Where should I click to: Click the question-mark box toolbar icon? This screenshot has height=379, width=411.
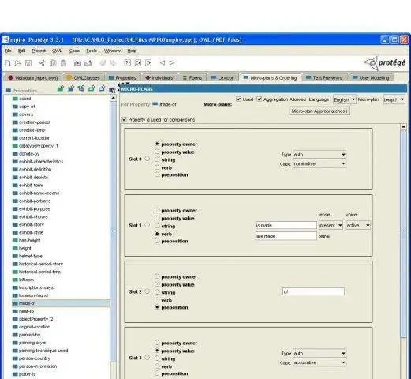pos(127,63)
